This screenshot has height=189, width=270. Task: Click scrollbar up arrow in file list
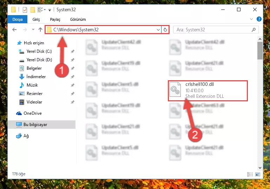(260, 39)
